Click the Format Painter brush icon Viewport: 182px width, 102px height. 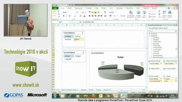(59, 17)
